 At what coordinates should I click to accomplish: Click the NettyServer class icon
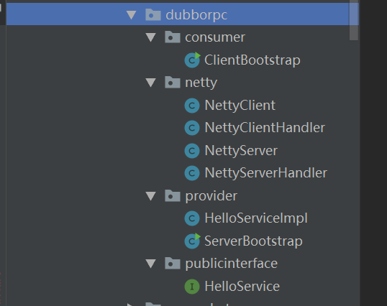click(x=192, y=151)
